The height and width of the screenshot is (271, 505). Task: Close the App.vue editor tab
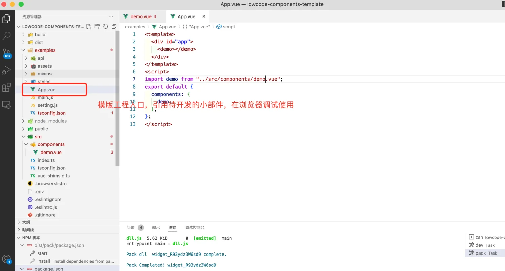(204, 16)
